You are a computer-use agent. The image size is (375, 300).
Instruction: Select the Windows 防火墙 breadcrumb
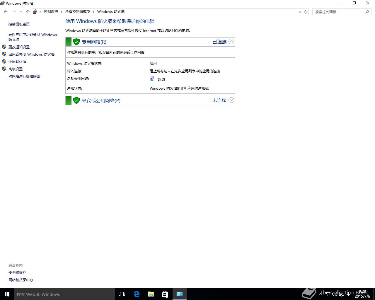pos(111,12)
